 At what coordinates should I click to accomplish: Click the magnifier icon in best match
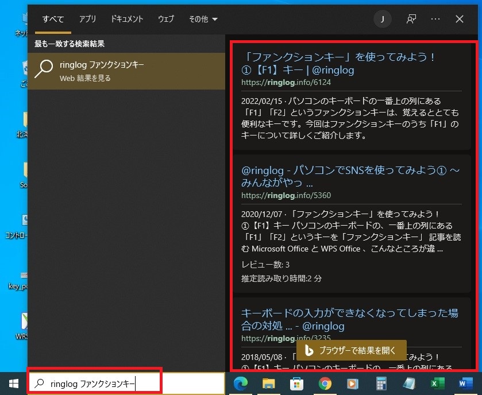pyautogui.click(x=44, y=69)
